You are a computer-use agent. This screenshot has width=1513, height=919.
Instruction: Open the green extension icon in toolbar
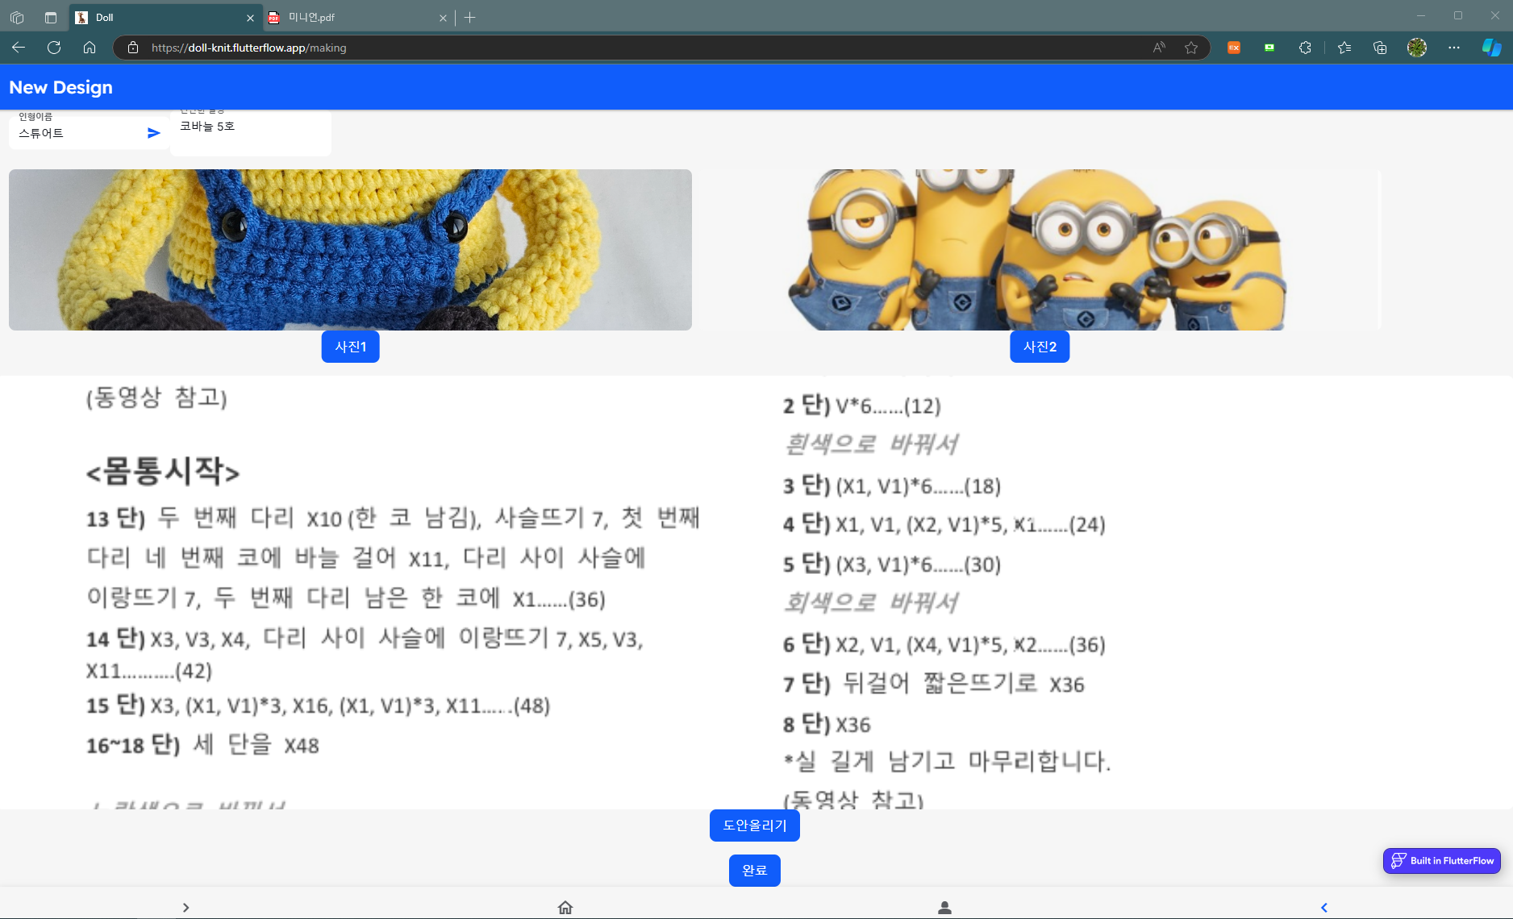click(x=1269, y=48)
